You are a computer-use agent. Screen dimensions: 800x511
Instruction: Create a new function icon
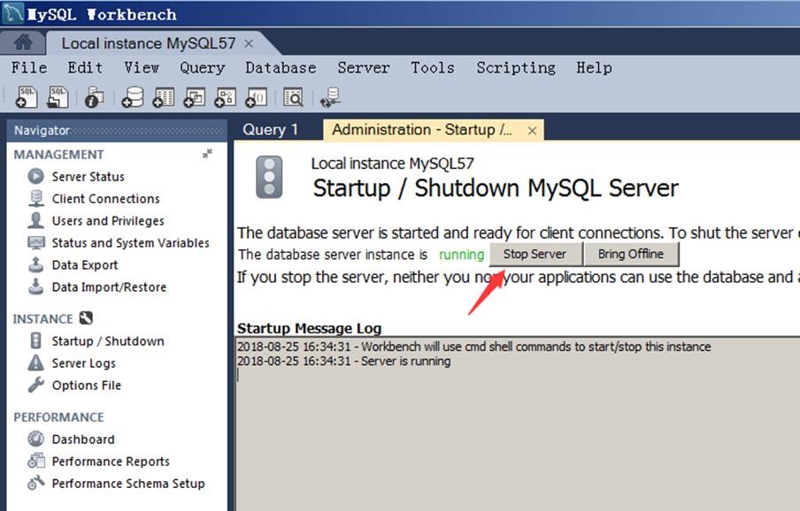(x=256, y=96)
